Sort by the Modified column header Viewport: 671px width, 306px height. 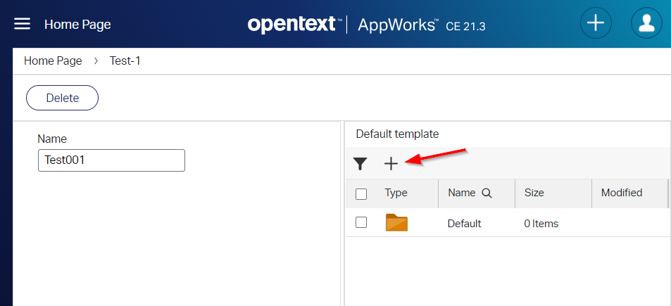pyautogui.click(x=621, y=193)
